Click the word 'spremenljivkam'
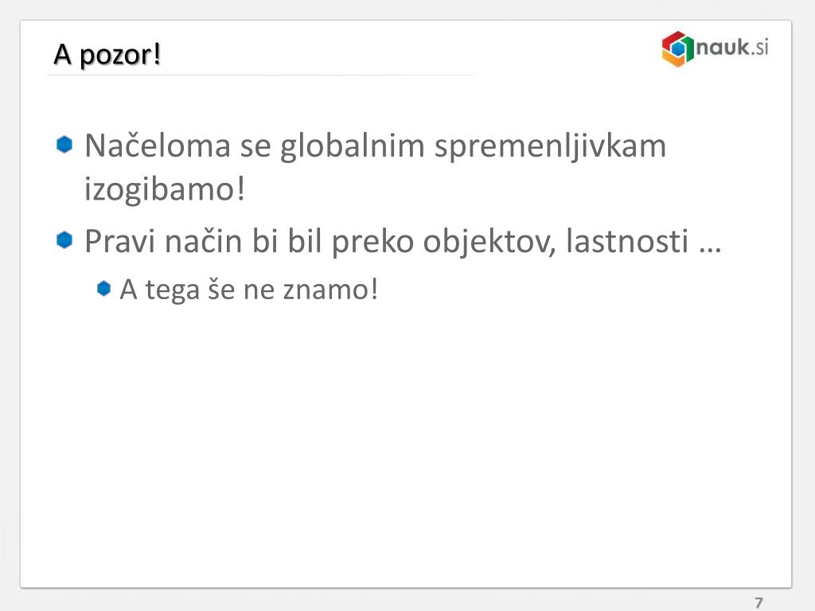 pos(551,147)
